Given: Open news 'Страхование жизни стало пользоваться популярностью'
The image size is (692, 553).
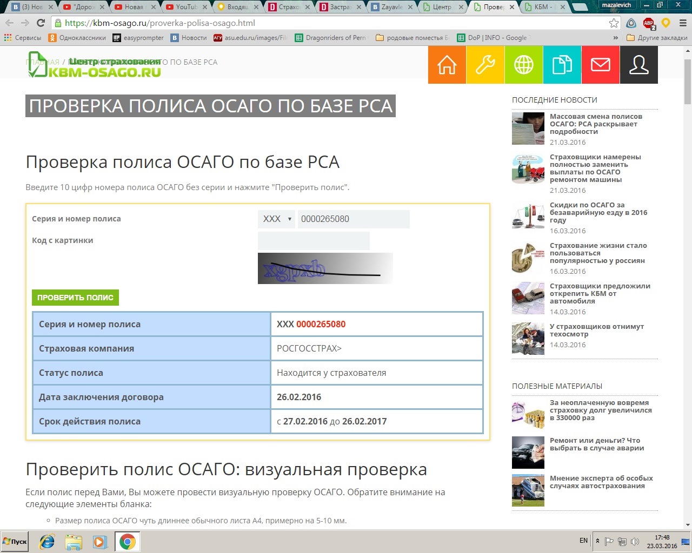Looking at the screenshot, I should pyautogui.click(x=598, y=253).
